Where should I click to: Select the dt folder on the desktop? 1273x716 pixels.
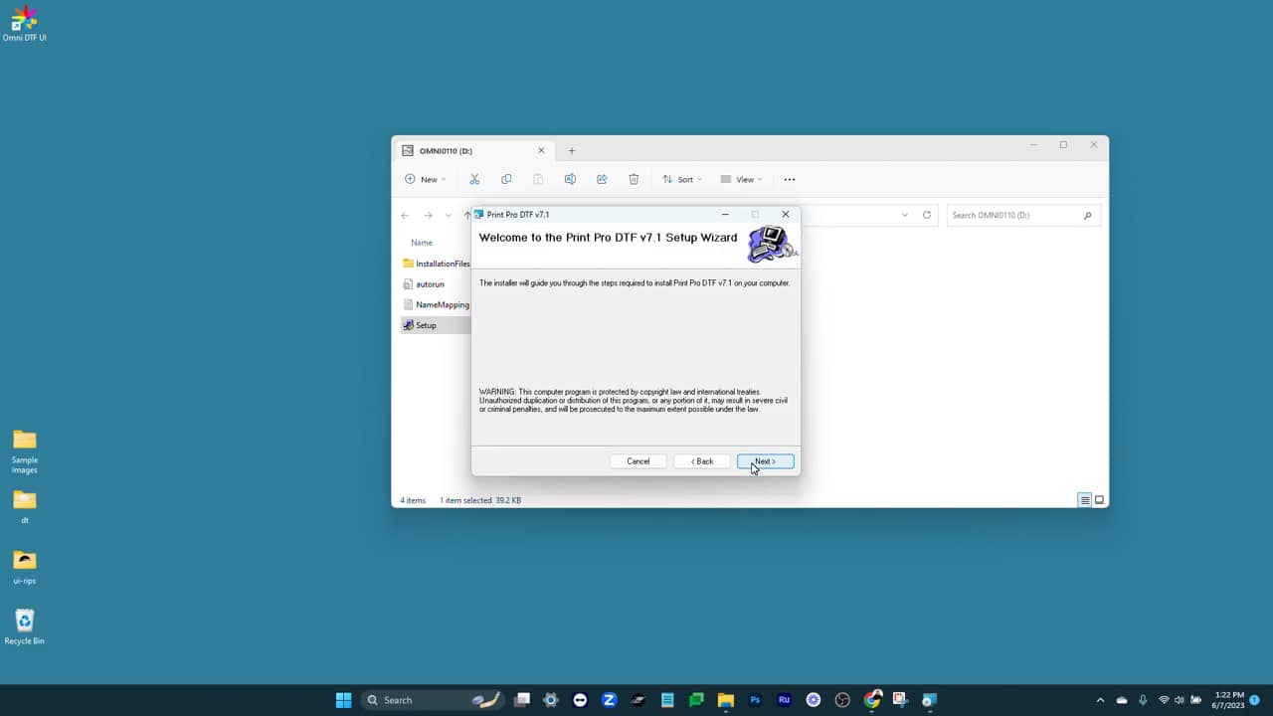pos(25,506)
